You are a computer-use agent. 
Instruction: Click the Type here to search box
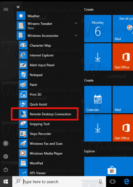pos(59,182)
